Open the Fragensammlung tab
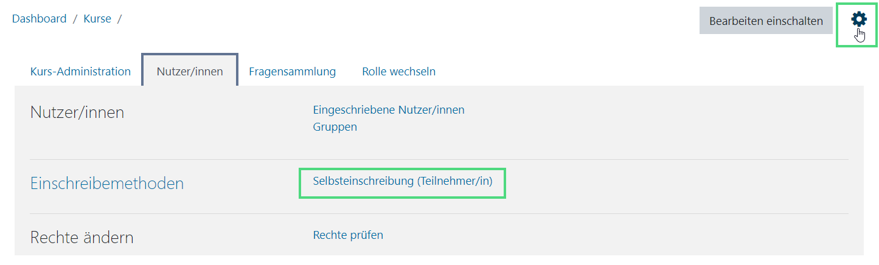 point(292,71)
